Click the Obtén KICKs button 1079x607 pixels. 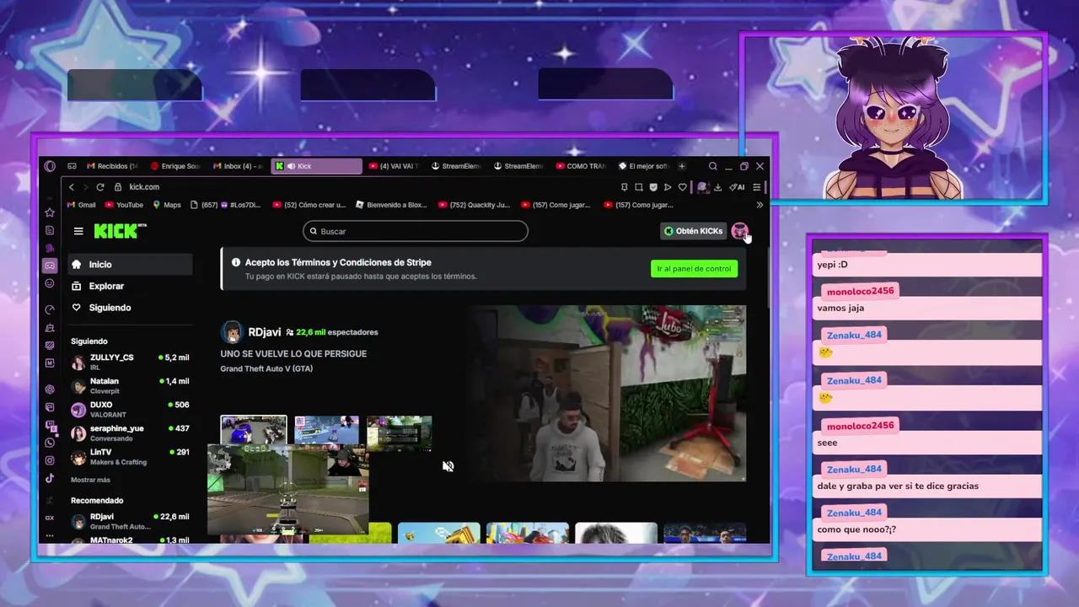coord(693,231)
